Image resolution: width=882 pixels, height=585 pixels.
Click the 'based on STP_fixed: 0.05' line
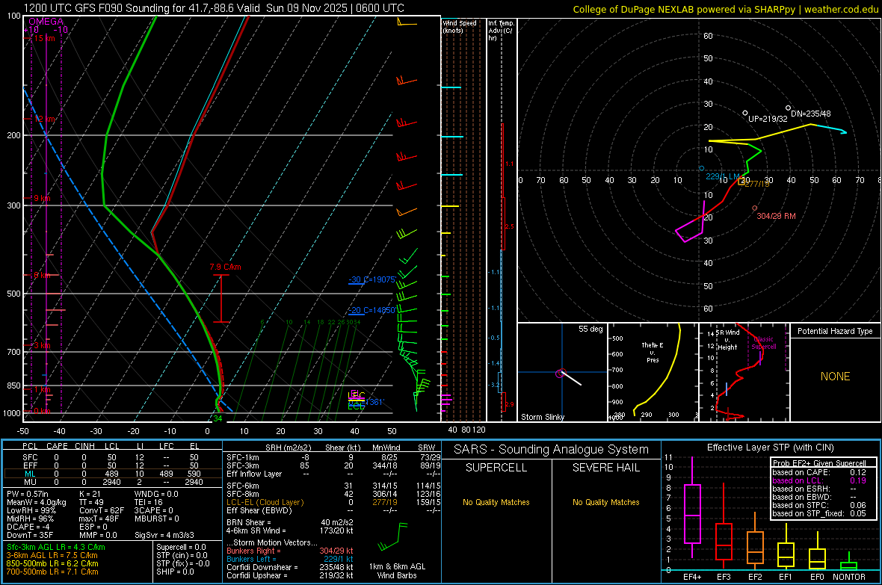coord(819,513)
